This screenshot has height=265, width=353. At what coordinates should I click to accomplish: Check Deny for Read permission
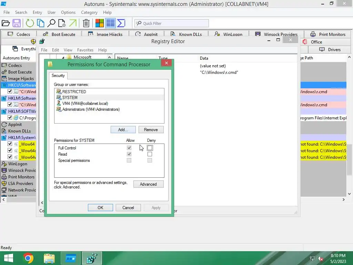(150, 154)
